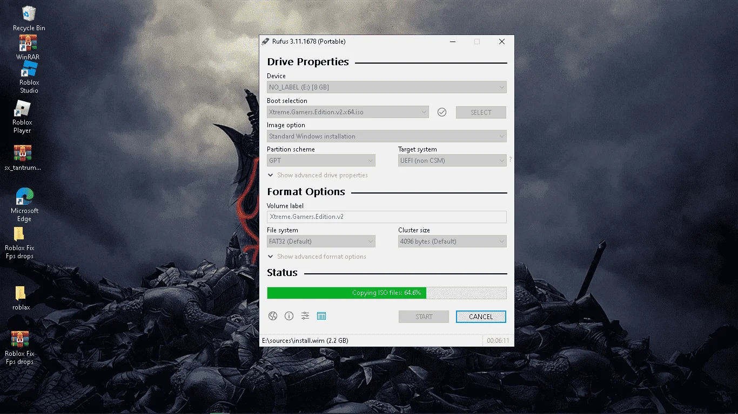
Task: Click the Copying ISO files progress bar
Action: coord(387,293)
